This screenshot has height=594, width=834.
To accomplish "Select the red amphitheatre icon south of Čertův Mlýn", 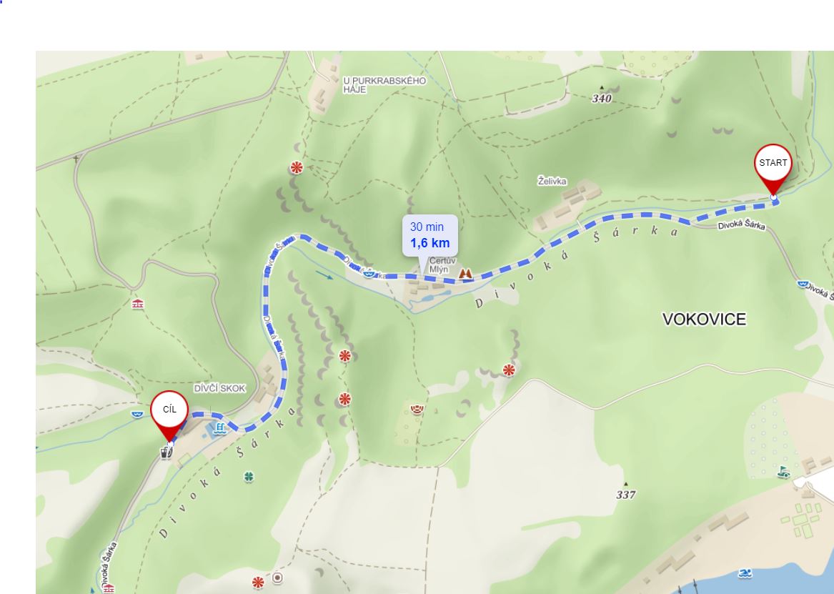I will pos(417,409).
